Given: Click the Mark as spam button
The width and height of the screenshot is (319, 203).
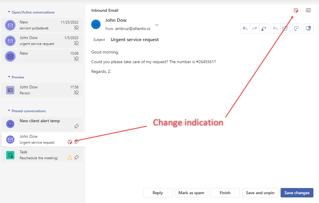Looking at the screenshot, I should (191, 193).
